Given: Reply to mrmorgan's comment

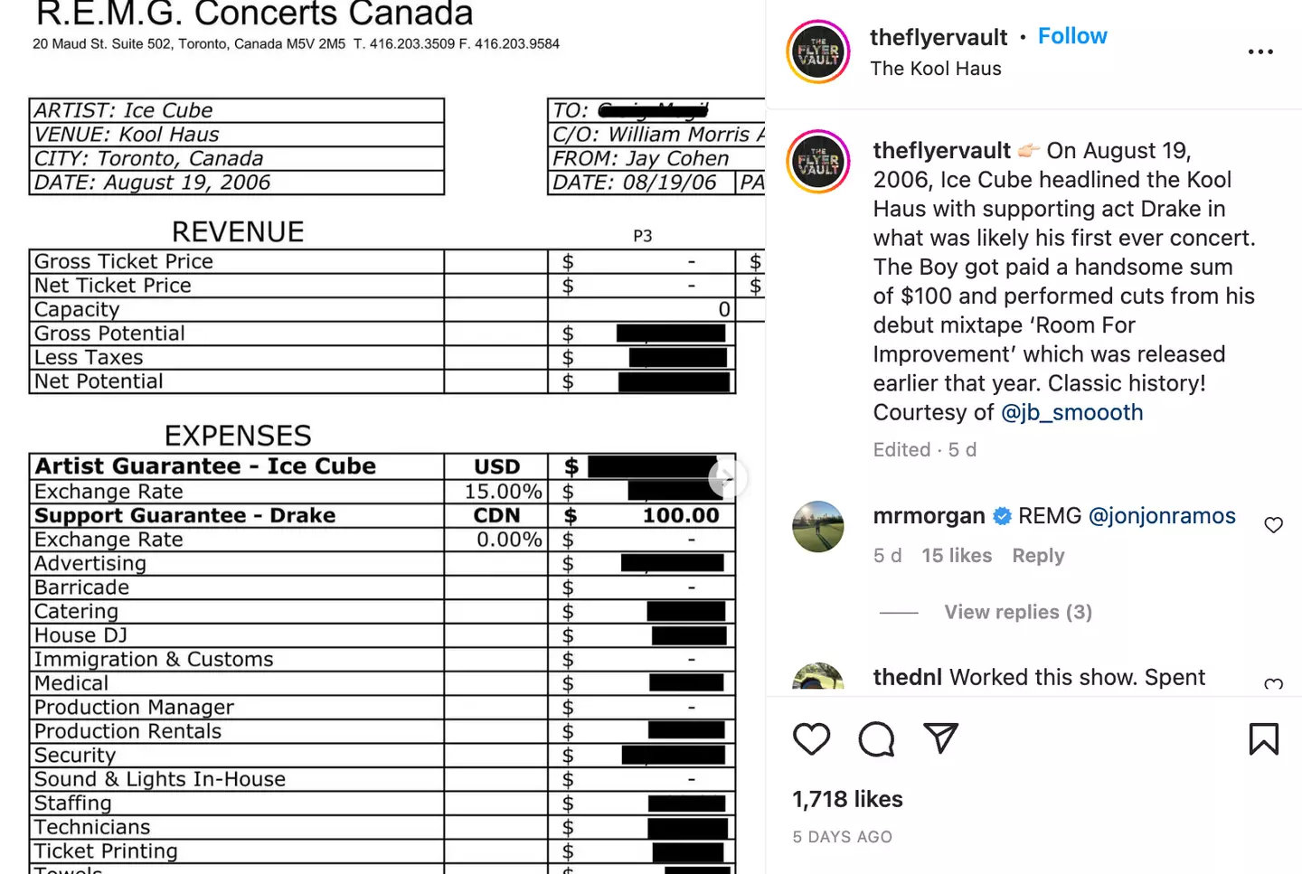Looking at the screenshot, I should (1037, 555).
